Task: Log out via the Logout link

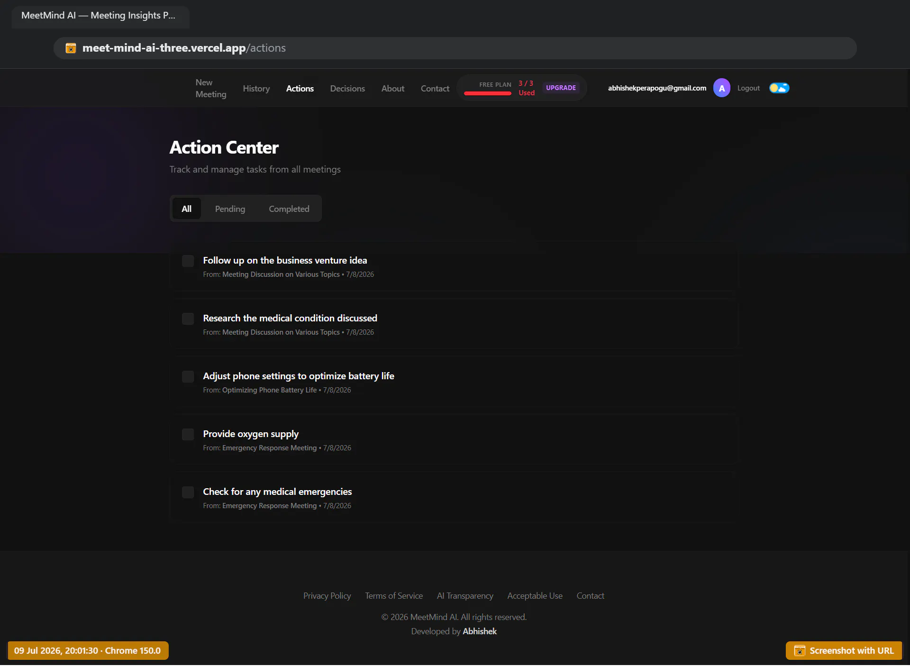Action: click(748, 88)
